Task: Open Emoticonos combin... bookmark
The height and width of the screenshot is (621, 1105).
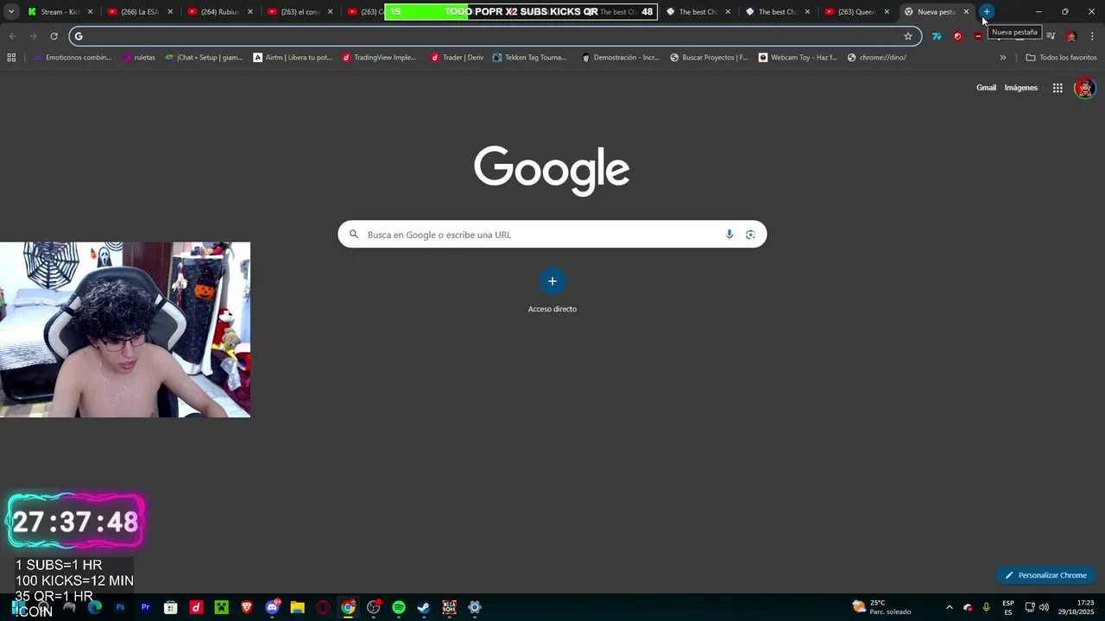Action: pyautogui.click(x=73, y=58)
